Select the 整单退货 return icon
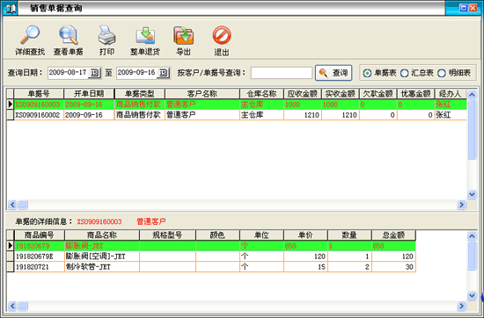Viewport: 484px width, 318px height. coord(145,35)
